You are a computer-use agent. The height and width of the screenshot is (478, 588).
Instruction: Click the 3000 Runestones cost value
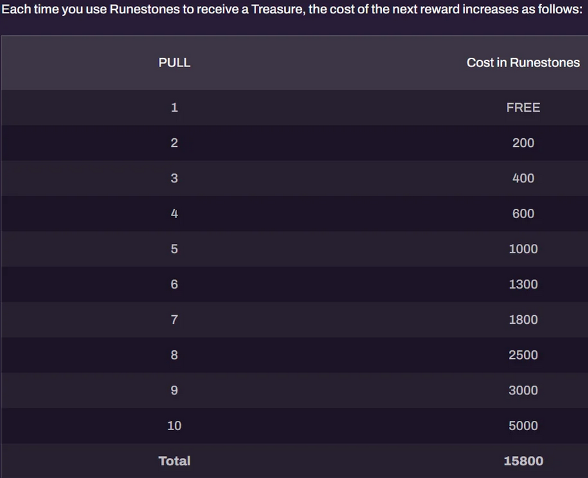point(523,390)
